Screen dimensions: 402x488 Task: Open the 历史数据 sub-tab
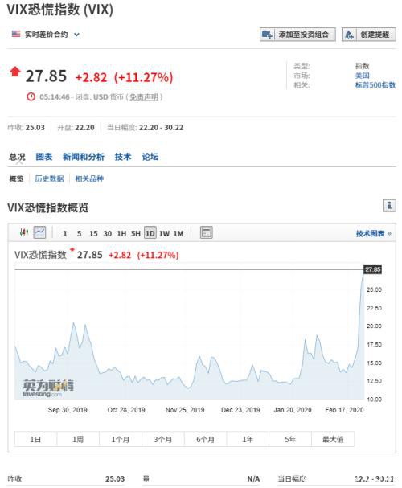(x=49, y=178)
